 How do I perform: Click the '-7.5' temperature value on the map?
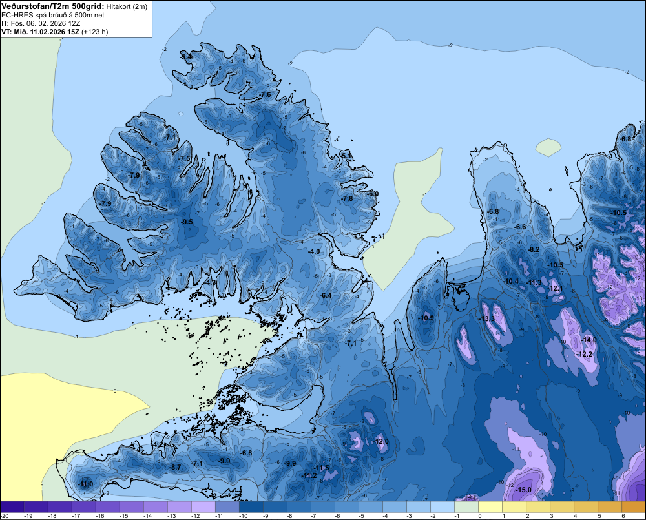[x=185, y=158]
